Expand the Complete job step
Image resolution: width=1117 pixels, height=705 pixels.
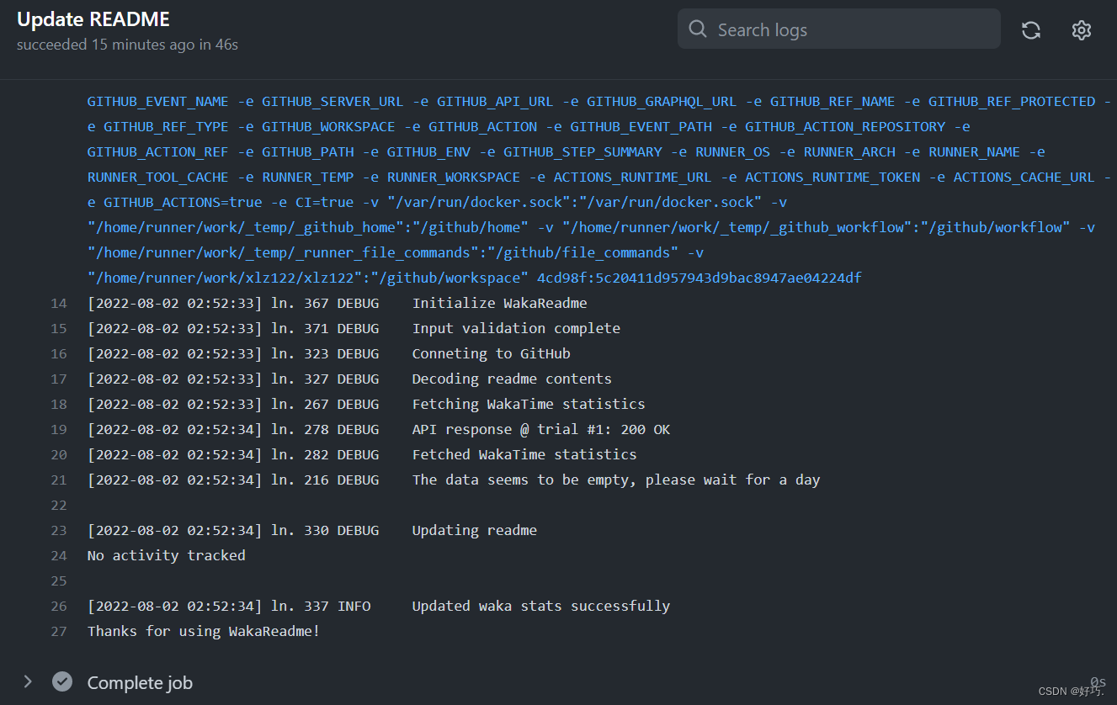28,681
